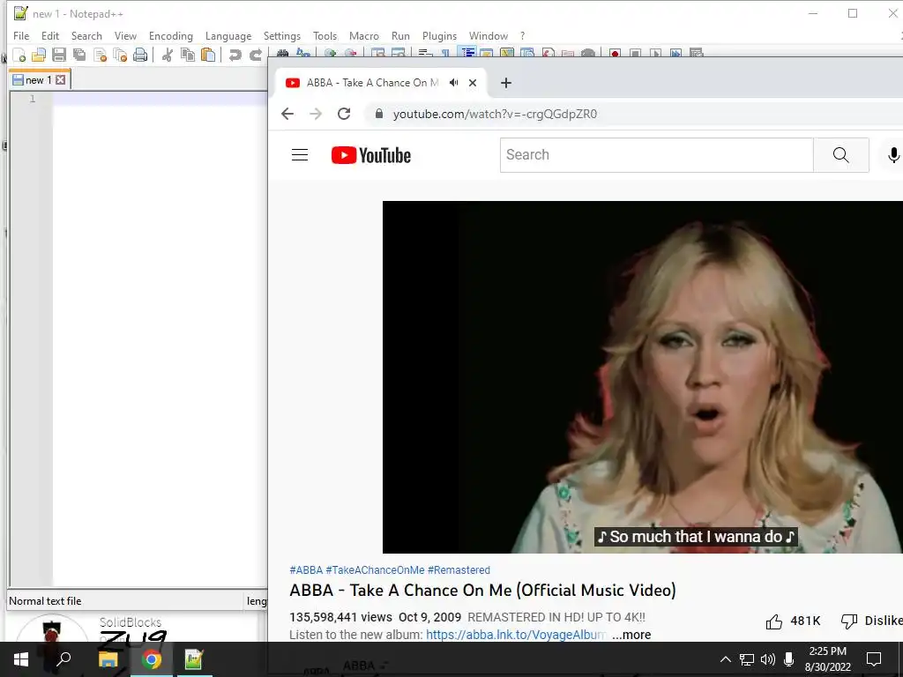Create a new file in Notepad++ toolbar
The width and height of the screenshot is (903, 677).
(x=19, y=55)
